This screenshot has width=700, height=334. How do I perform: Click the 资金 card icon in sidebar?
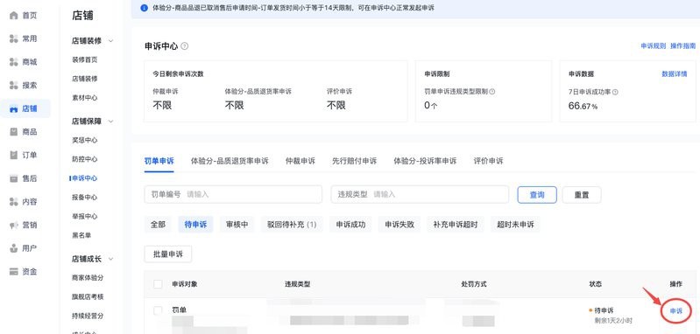[x=14, y=272]
